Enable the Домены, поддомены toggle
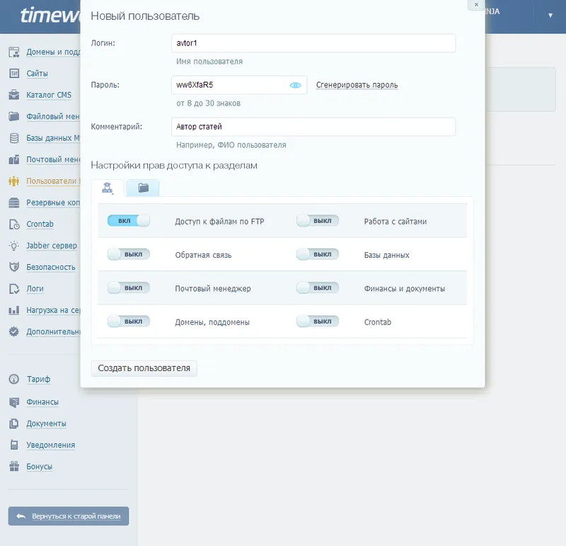Viewport: 566px width, 546px height. tap(129, 322)
